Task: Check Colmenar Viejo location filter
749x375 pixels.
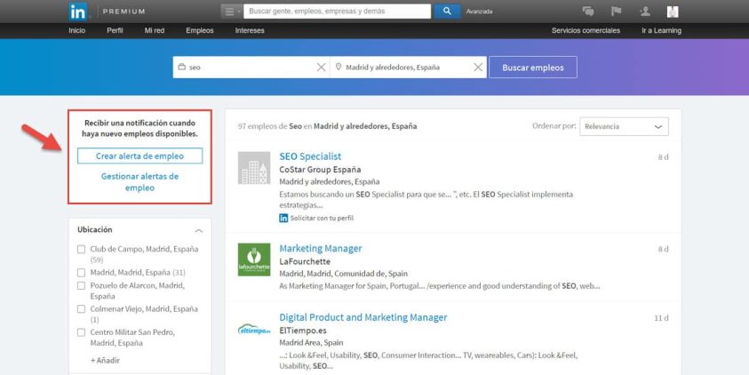Action: point(81,309)
